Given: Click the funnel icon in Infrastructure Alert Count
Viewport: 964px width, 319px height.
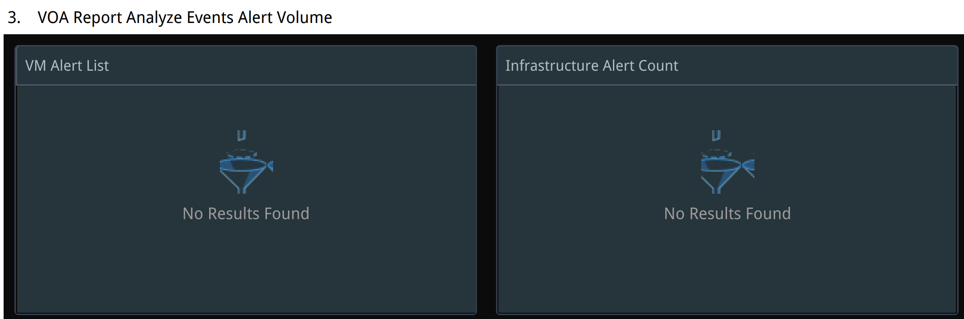Looking at the screenshot, I should click(x=727, y=173).
